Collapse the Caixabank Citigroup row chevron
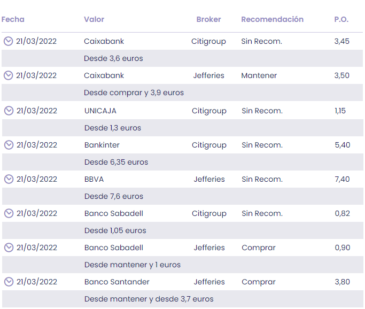 point(8,41)
